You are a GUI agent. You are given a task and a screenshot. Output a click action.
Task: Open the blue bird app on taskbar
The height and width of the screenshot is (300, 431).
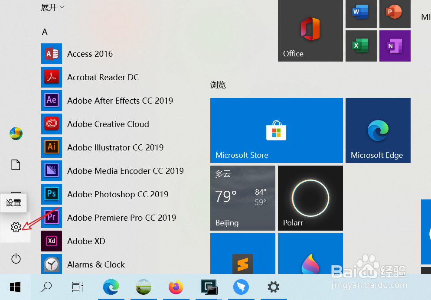pos(241,287)
